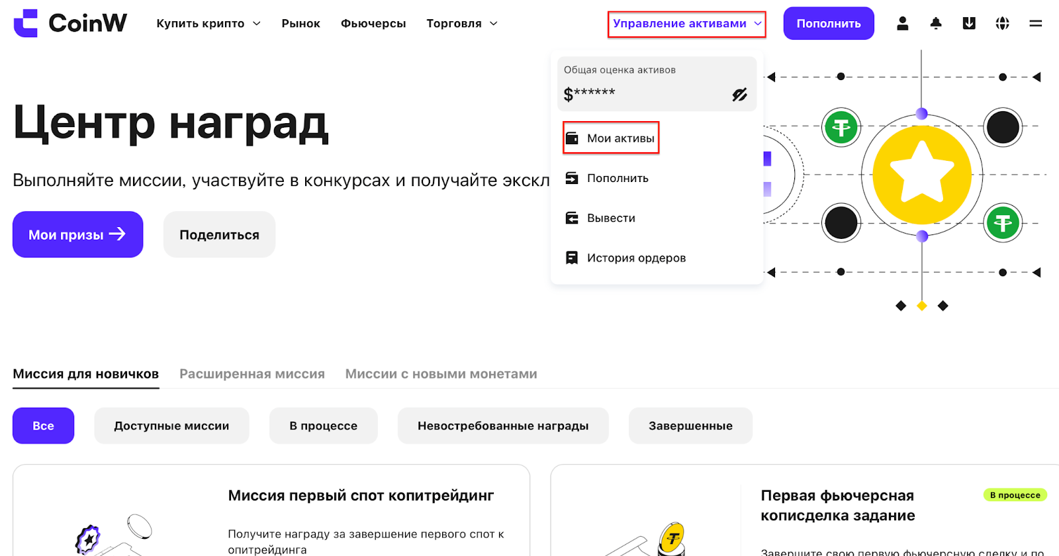Expand the Купить крипто dropdown
The image size is (1059, 556).
pyautogui.click(x=208, y=23)
